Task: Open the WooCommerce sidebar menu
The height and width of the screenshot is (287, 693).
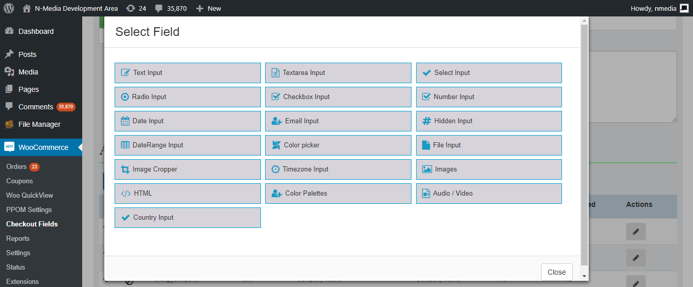Action: [43, 147]
